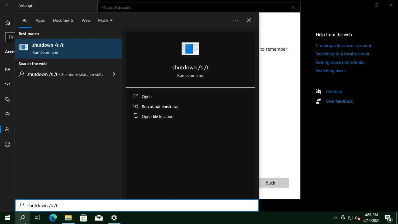Click the Settings Home icon in sidebar
This screenshot has height=224, width=398.
[8, 22]
